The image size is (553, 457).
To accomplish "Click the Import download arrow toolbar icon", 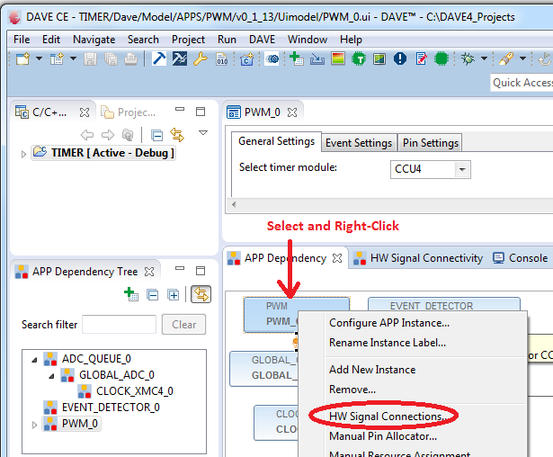I will [317, 59].
